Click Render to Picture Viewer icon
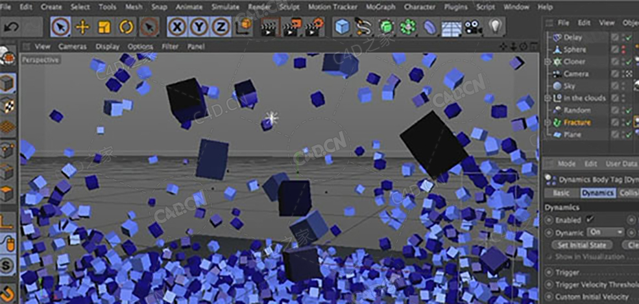Viewport: 639px width, 304px height. coord(292,27)
